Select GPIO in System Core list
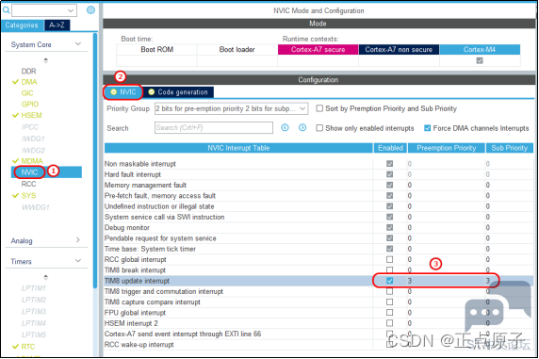Screen dimensions: 539x359 (30, 104)
